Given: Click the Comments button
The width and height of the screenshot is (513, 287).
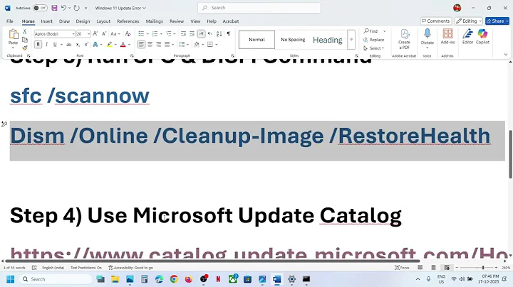Looking at the screenshot, I should coord(436,21).
